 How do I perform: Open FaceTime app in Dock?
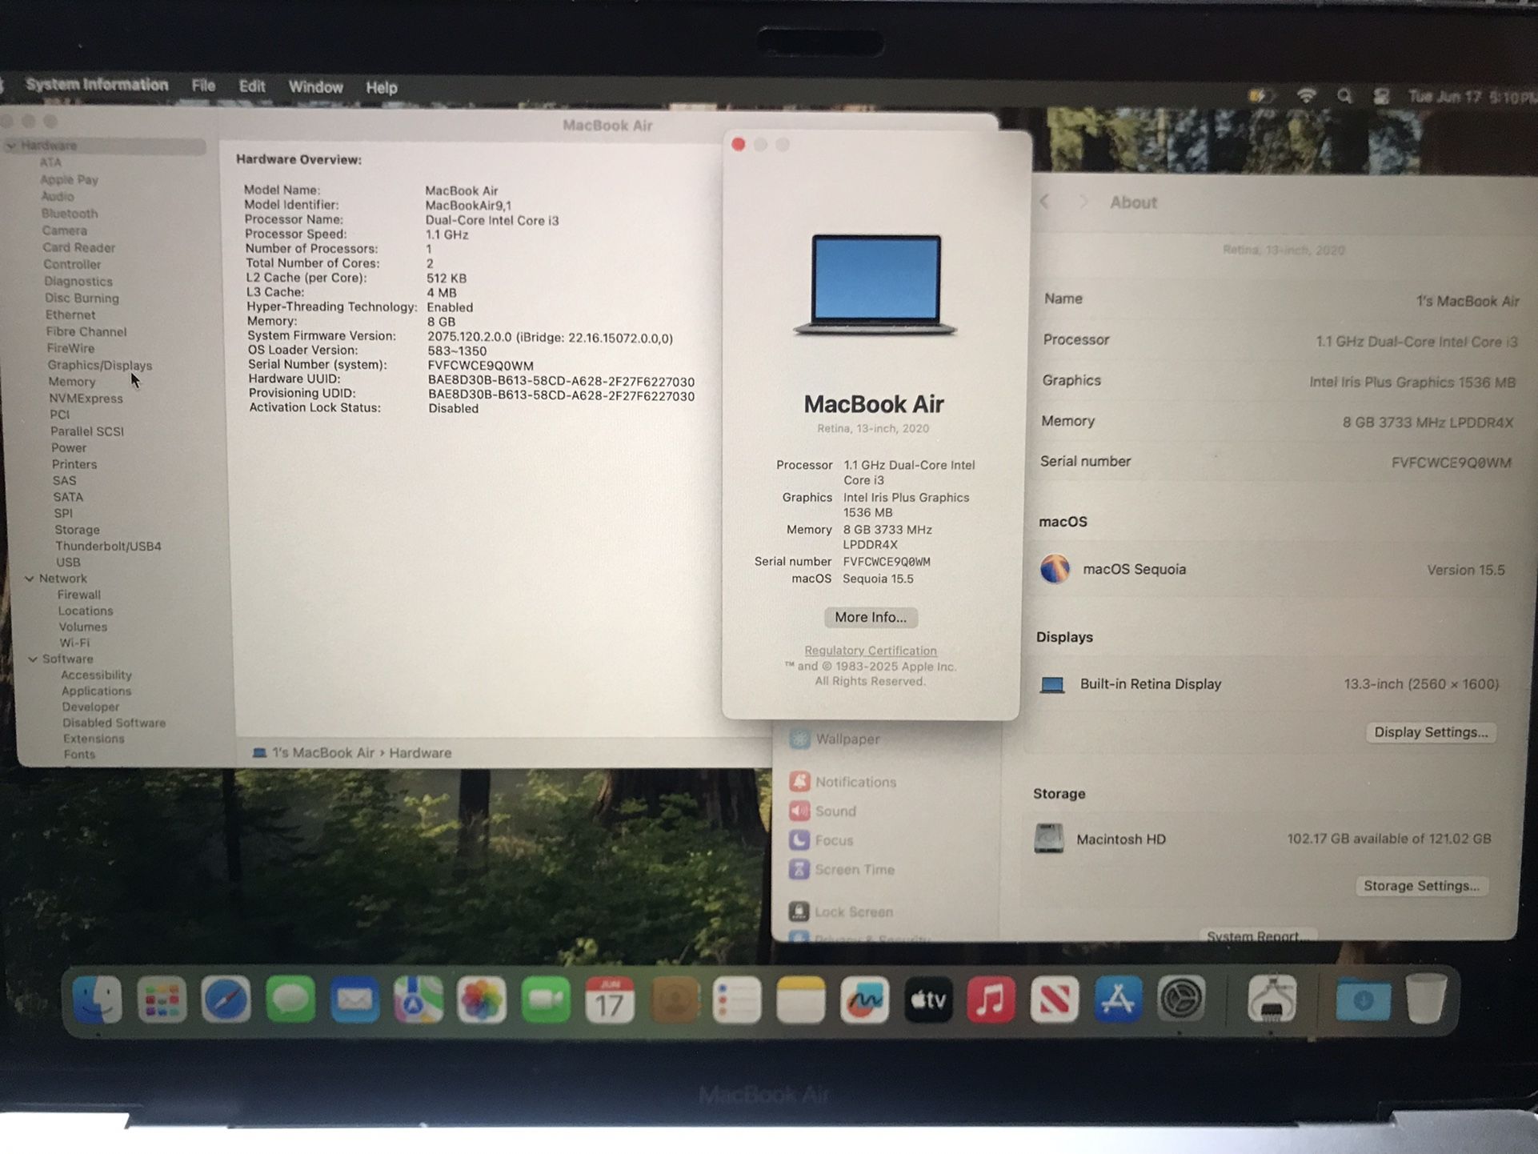[x=546, y=999]
